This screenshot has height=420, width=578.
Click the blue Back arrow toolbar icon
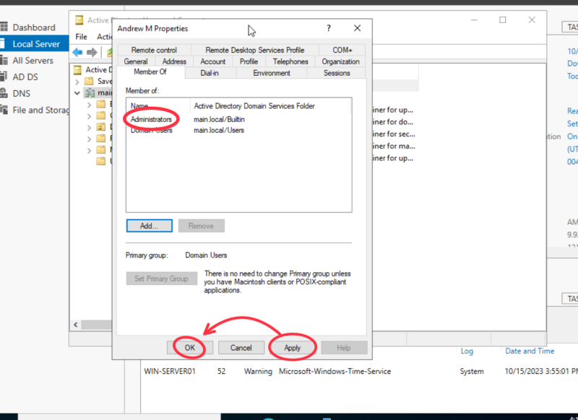tap(77, 52)
